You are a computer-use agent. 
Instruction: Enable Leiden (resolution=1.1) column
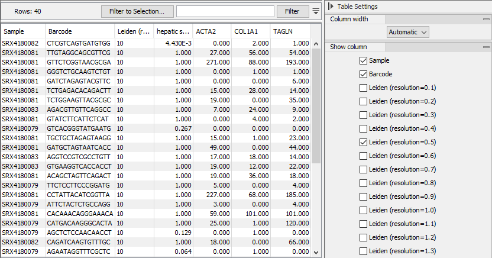(363, 224)
